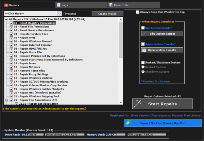Select row 11 - Repair Start Menu Icons
This screenshot has height=141, width=204.
(48, 60)
